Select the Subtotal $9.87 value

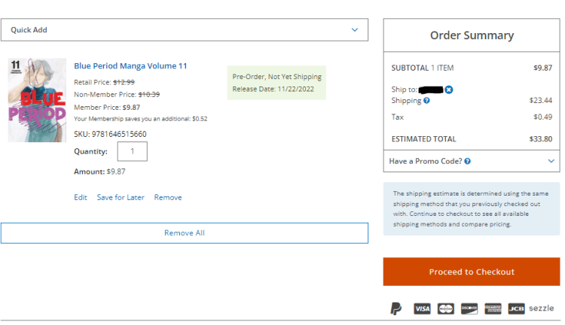tap(542, 68)
